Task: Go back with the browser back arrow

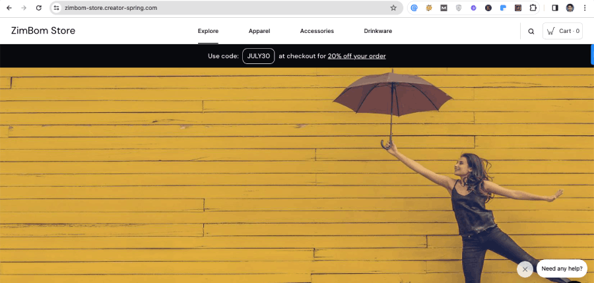Action: pos(9,8)
